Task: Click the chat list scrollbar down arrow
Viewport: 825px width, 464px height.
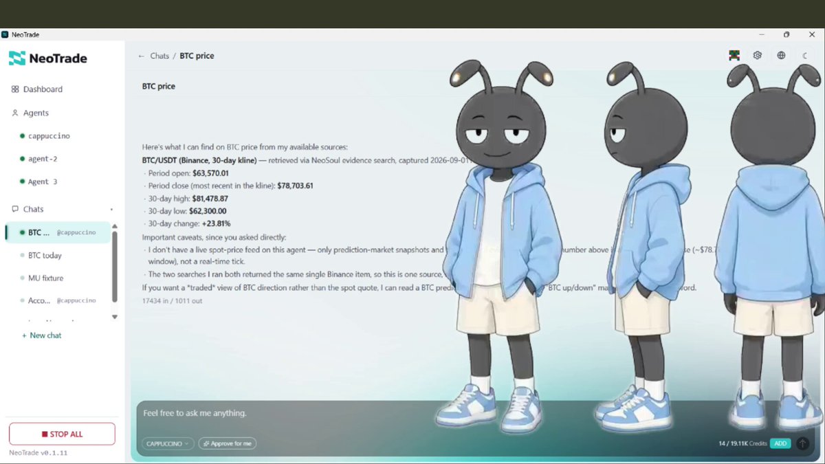Action: click(x=115, y=317)
